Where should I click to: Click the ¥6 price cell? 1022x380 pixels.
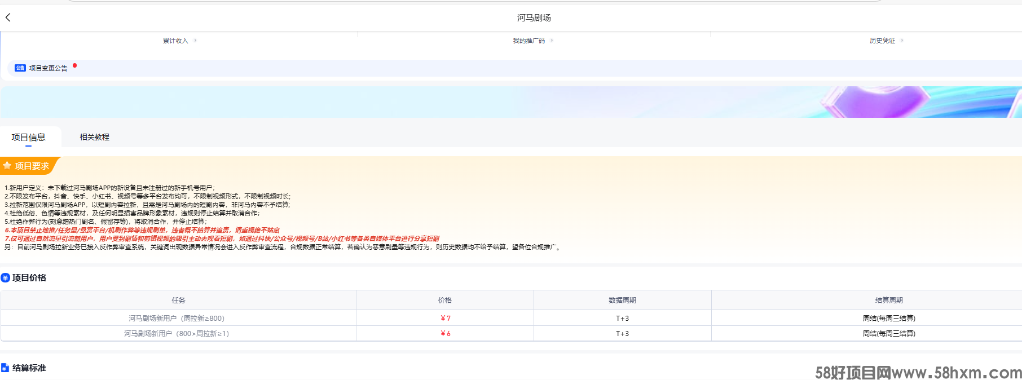click(x=446, y=334)
